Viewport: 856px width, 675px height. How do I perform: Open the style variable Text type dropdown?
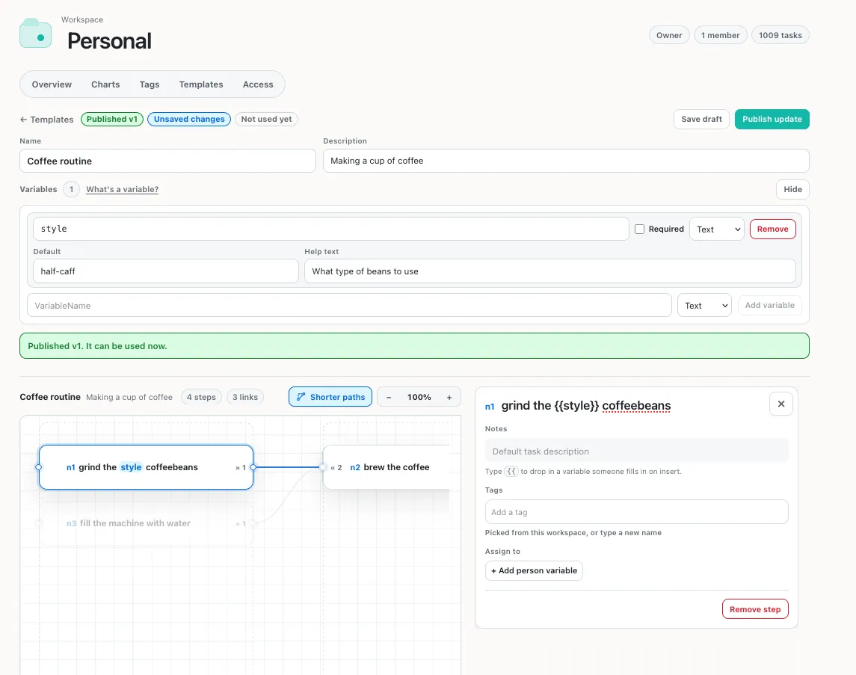717,229
